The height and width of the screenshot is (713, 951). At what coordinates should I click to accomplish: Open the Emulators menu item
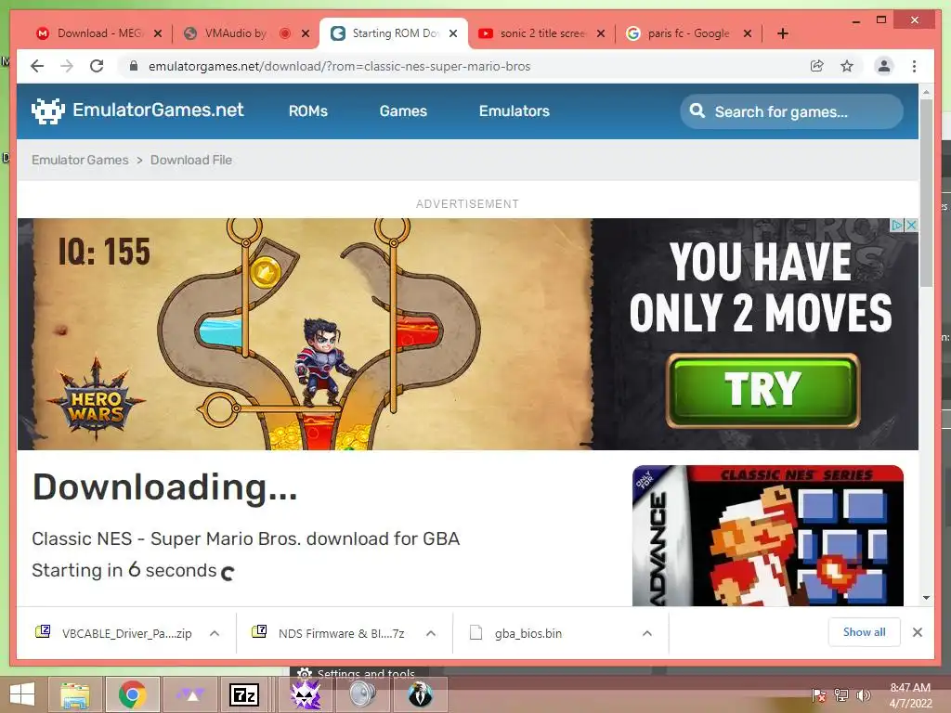click(515, 111)
